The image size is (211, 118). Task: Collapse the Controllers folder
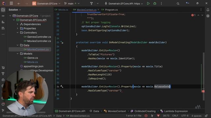(17, 33)
